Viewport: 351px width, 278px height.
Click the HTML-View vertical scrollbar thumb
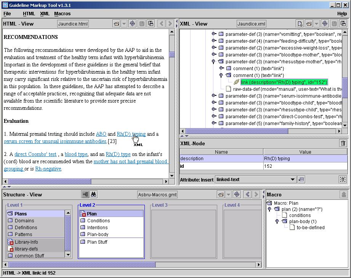pos(172,55)
